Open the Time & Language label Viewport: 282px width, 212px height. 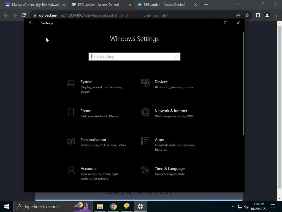pos(170,169)
